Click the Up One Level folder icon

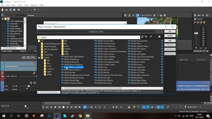(x=142, y=37)
